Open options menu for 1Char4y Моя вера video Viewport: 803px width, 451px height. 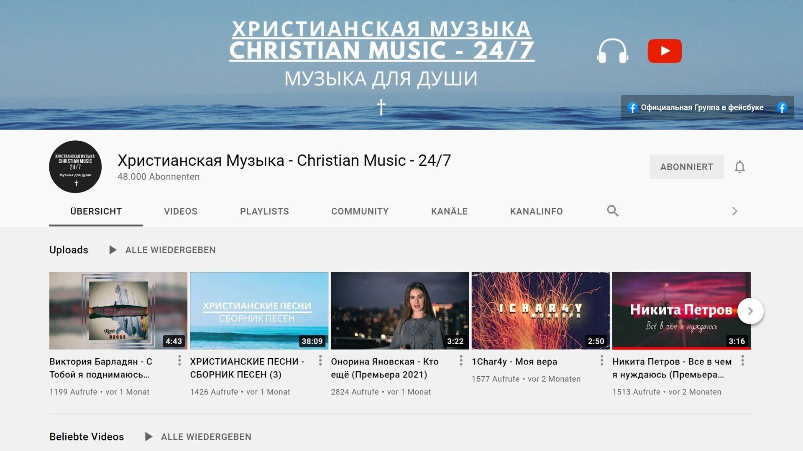click(602, 360)
